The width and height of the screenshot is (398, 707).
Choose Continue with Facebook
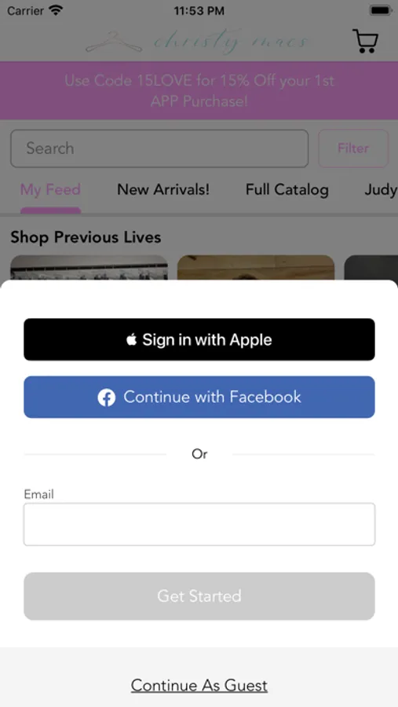point(199,397)
